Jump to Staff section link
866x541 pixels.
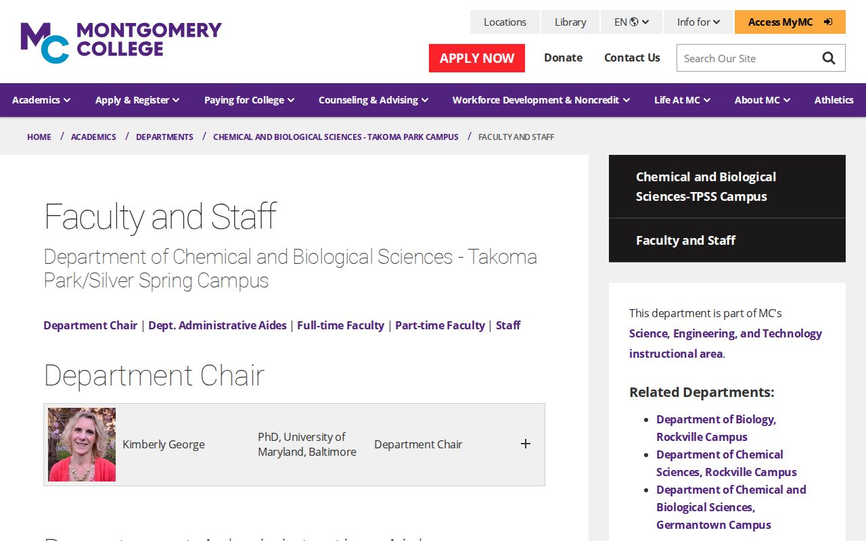point(508,325)
